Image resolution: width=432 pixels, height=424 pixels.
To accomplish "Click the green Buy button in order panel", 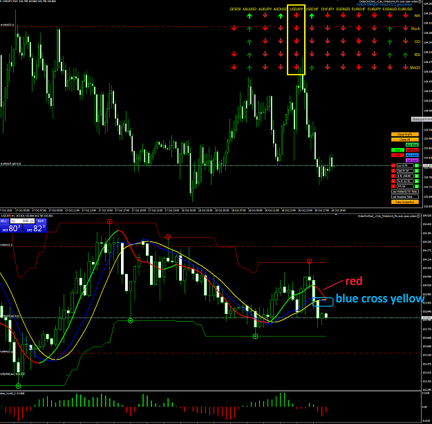I will 397,150.
